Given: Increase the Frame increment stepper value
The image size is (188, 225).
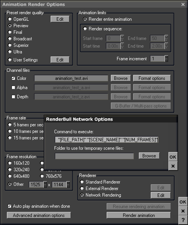Looking at the screenshot, I should 167,57.
